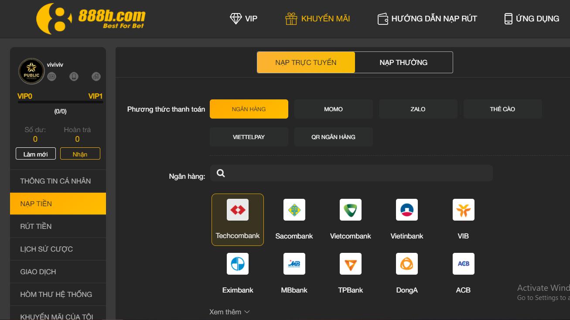
Task: Click the Số dư balance label
Action: click(x=35, y=129)
